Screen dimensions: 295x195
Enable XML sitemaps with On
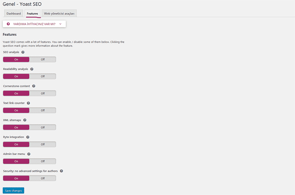(x=16, y=128)
